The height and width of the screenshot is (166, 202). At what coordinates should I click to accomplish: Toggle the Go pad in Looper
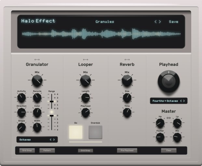(76, 132)
